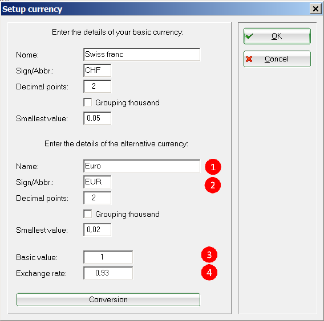Click the 0,05 smallest value field
Screen dimensions: 324x321
(98, 118)
